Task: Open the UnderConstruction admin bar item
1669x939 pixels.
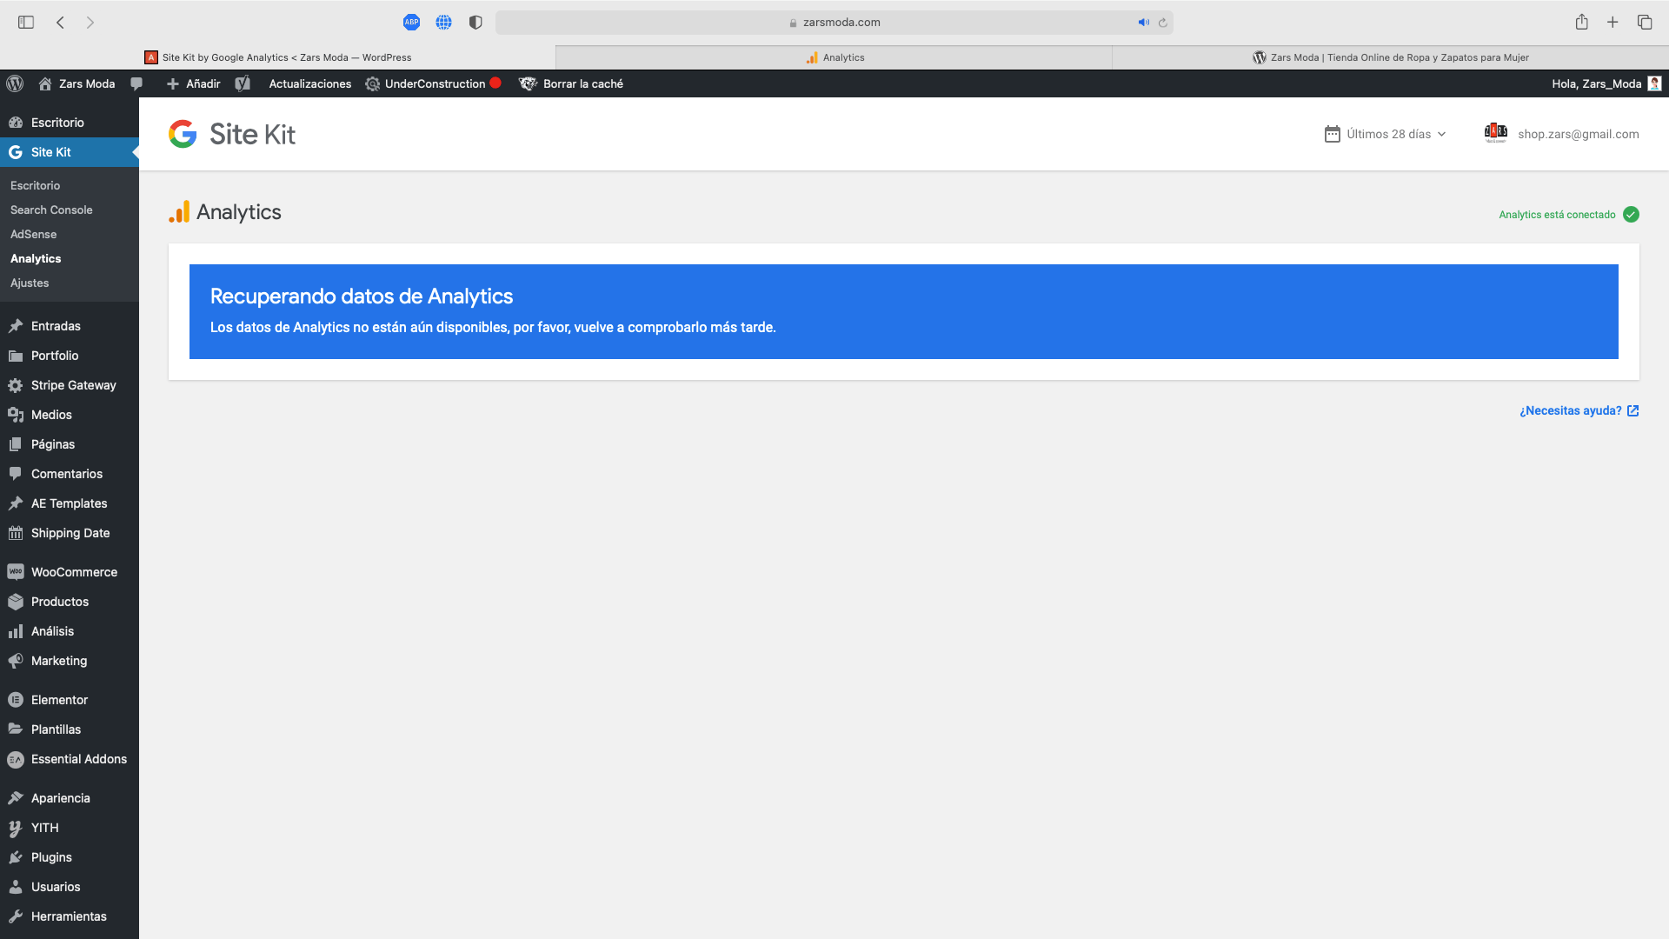Action: [x=434, y=83]
